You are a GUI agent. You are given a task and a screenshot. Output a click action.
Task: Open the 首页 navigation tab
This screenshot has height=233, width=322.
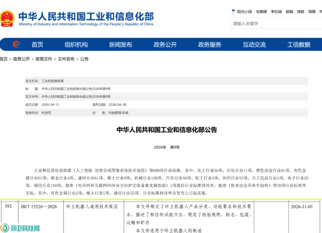click(x=37, y=45)
